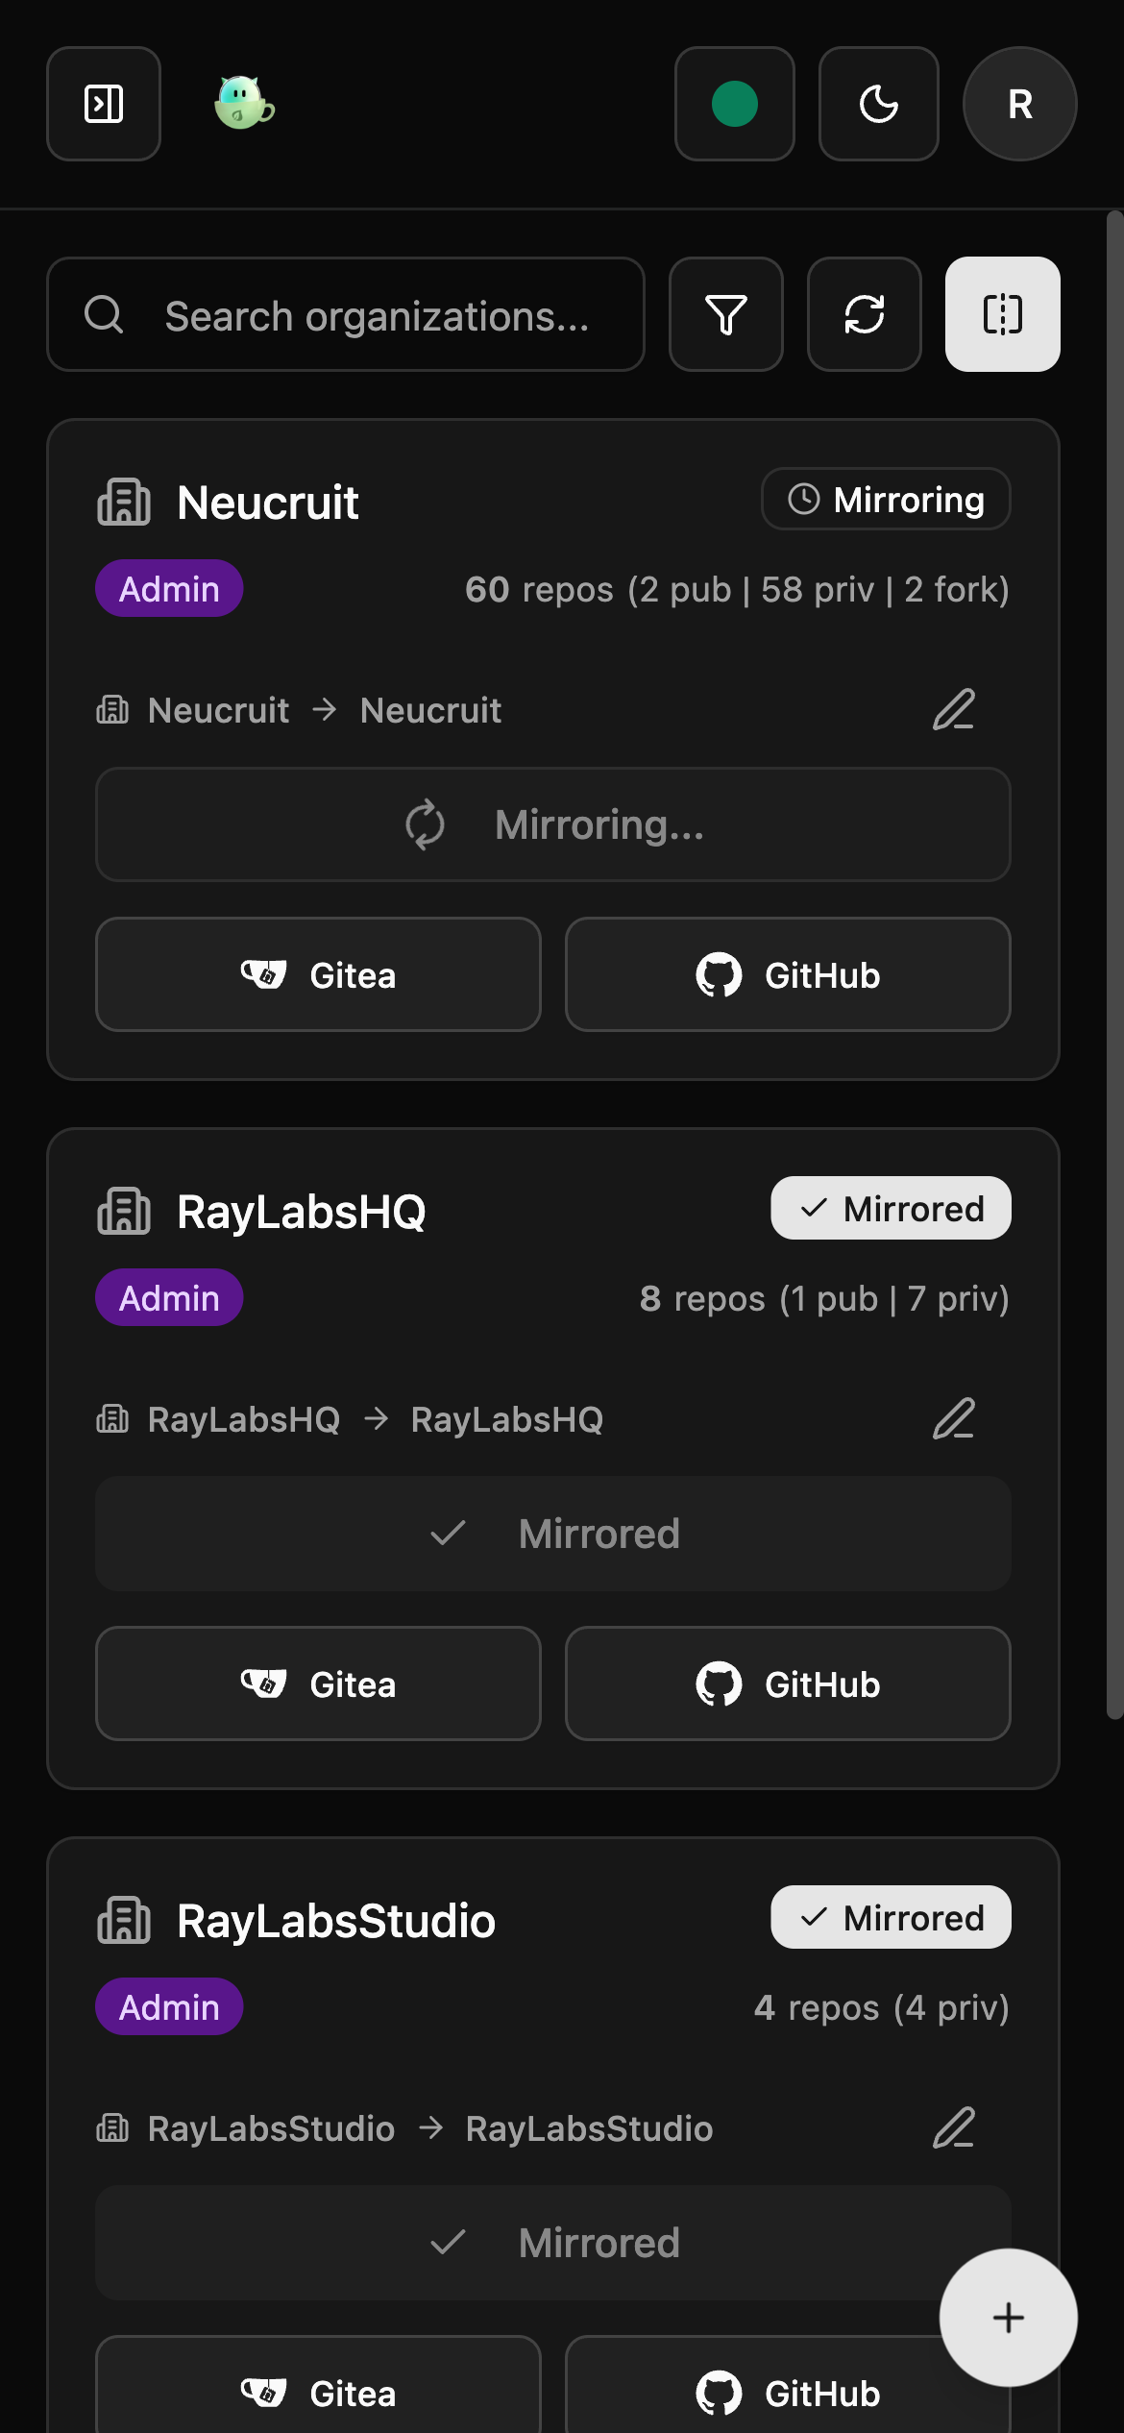Click the plus floating add button

(x=1008, y=2318)
